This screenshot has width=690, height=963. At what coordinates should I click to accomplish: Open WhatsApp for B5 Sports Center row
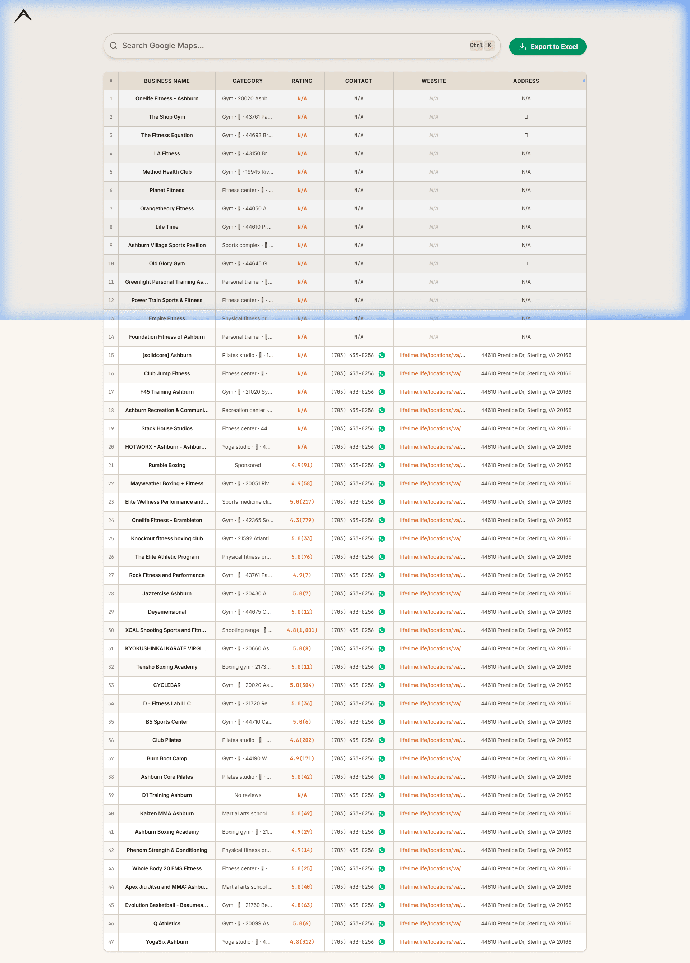coord(382,722)
